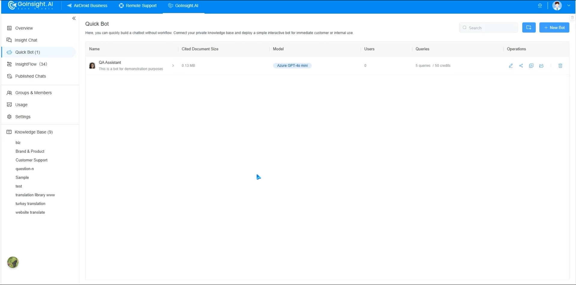576x285 pixels.
Task: Click the Users column header
Action: click(369, 49)
